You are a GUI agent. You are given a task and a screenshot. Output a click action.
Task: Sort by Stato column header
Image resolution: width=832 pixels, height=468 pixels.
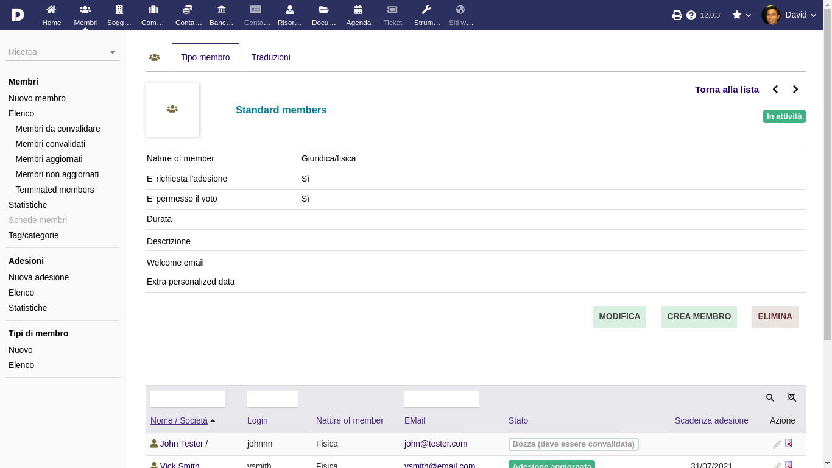pyautogui.click(x=518, y=420)
